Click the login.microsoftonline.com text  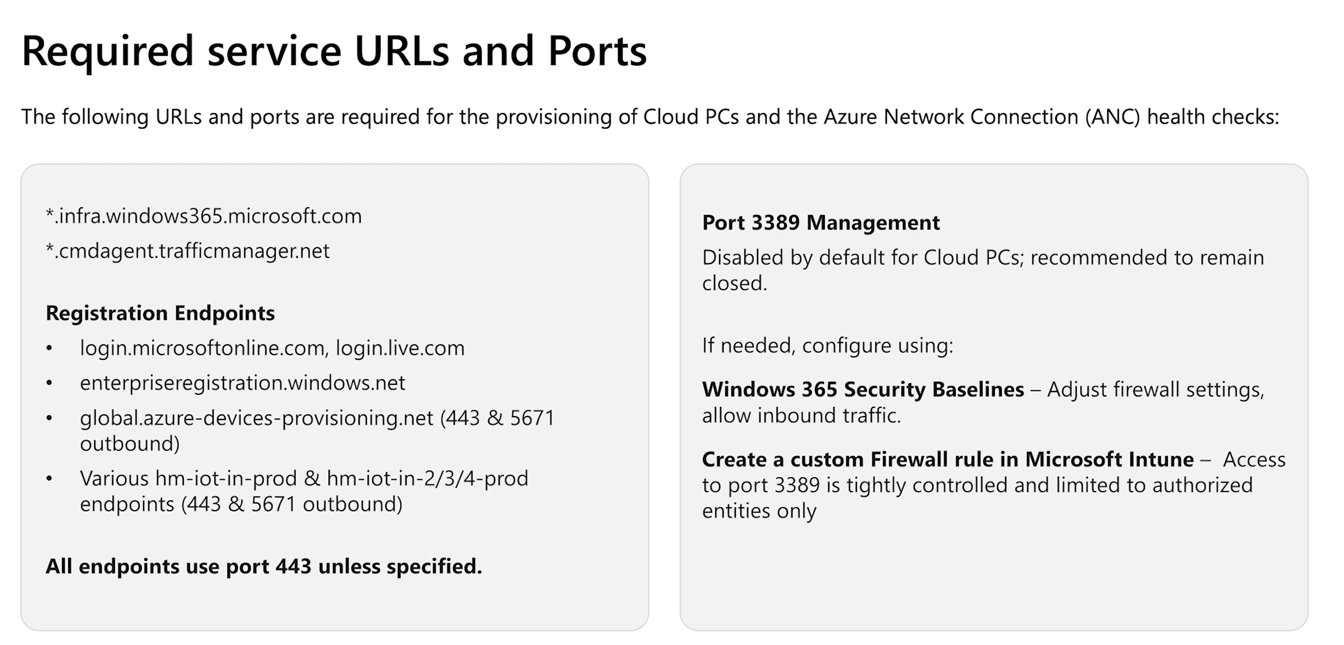click(x=204, y=348)
